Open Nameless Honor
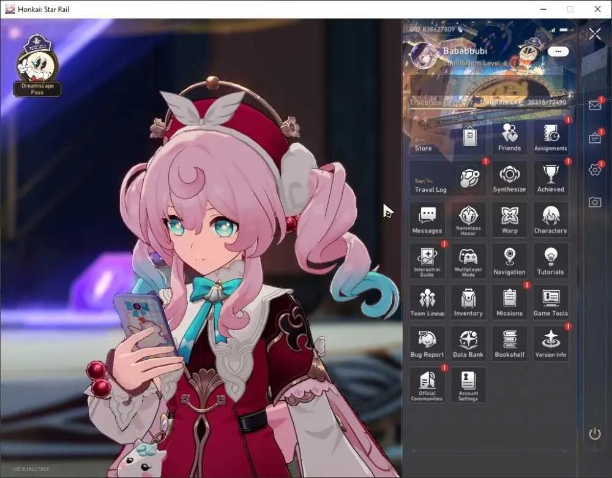Image resolution: width=612 pixels, height=478 pixels. [x=468, y=220]
